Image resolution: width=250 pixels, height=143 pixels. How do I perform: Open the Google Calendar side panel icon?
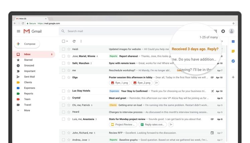coord(233,42)
